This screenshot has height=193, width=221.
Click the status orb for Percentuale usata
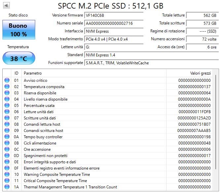click(7, 106)
